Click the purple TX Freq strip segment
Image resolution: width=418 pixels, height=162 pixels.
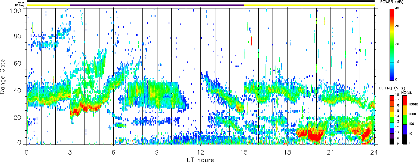coord(157,5)
